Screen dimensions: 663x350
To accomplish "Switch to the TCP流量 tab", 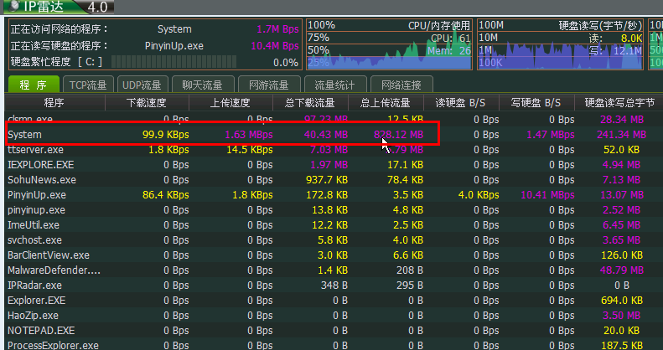I will pyautogui.click(x=88, y=85).
